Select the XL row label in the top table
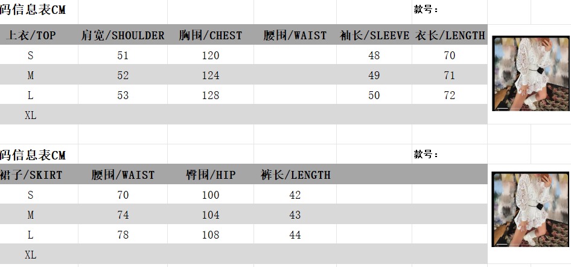This screenshot has height=267, width=571. tap(31, 115)
